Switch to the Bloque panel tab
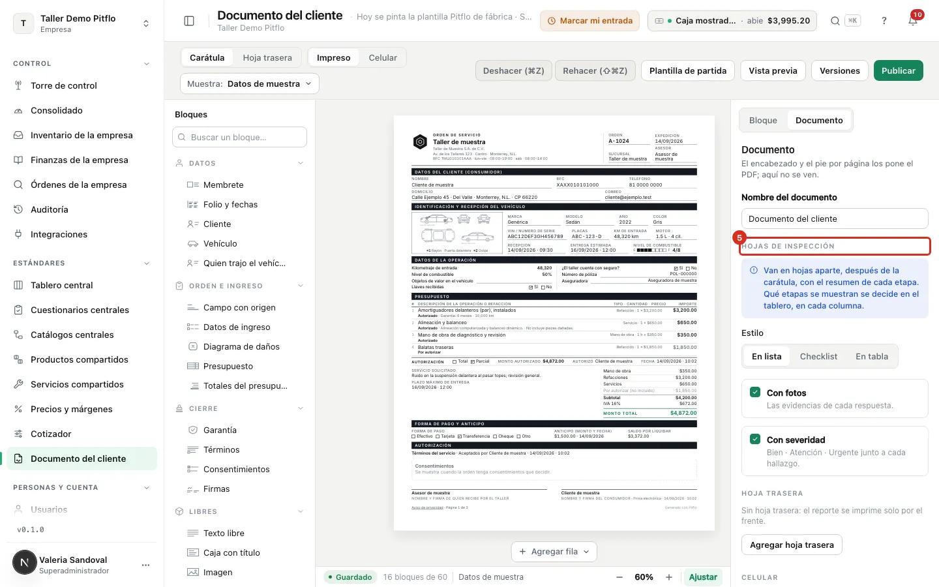Viewport: 939px width, 587px height. coord(763,120)
